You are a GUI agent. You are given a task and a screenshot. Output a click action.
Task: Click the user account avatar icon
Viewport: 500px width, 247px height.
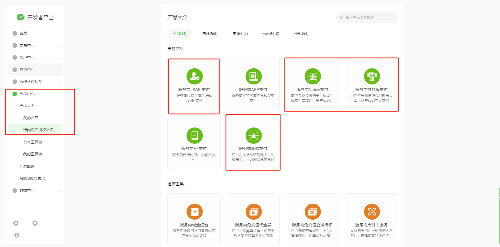pyautogui.click(x=17, y=235)
